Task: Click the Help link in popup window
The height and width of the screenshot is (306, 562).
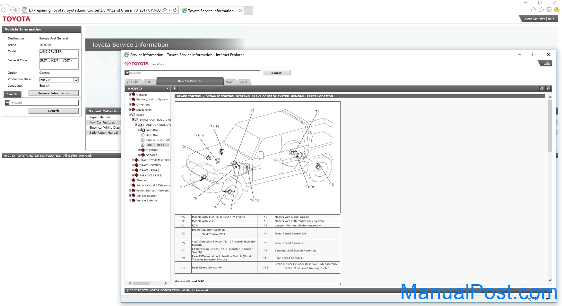Action: [x=547, y=63]
